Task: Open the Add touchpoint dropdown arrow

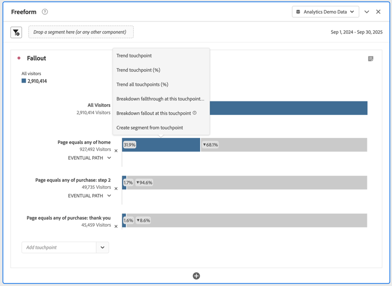Action: coord(102,247)
